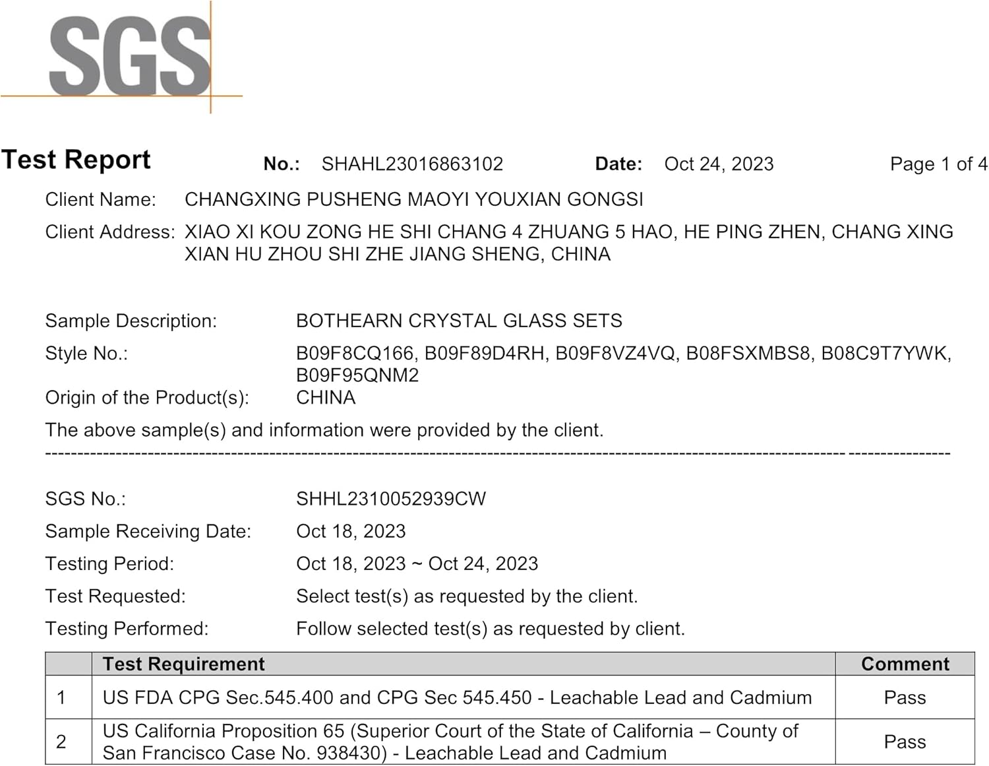This screenshot has width=989, height=766.
Task: Click the Comment column header
Action: 905,664
